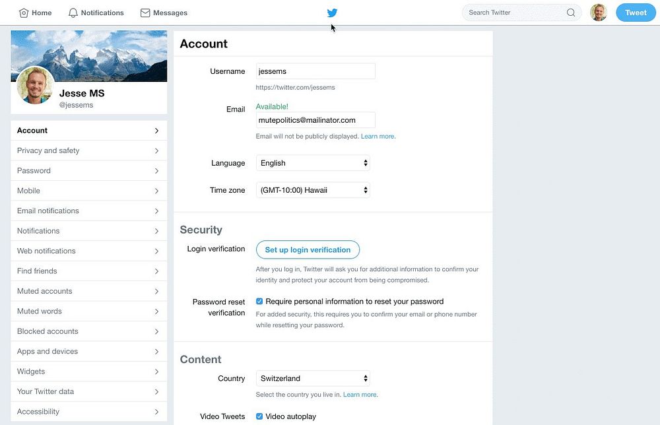Click Set up login verification button

coord(308,249)
